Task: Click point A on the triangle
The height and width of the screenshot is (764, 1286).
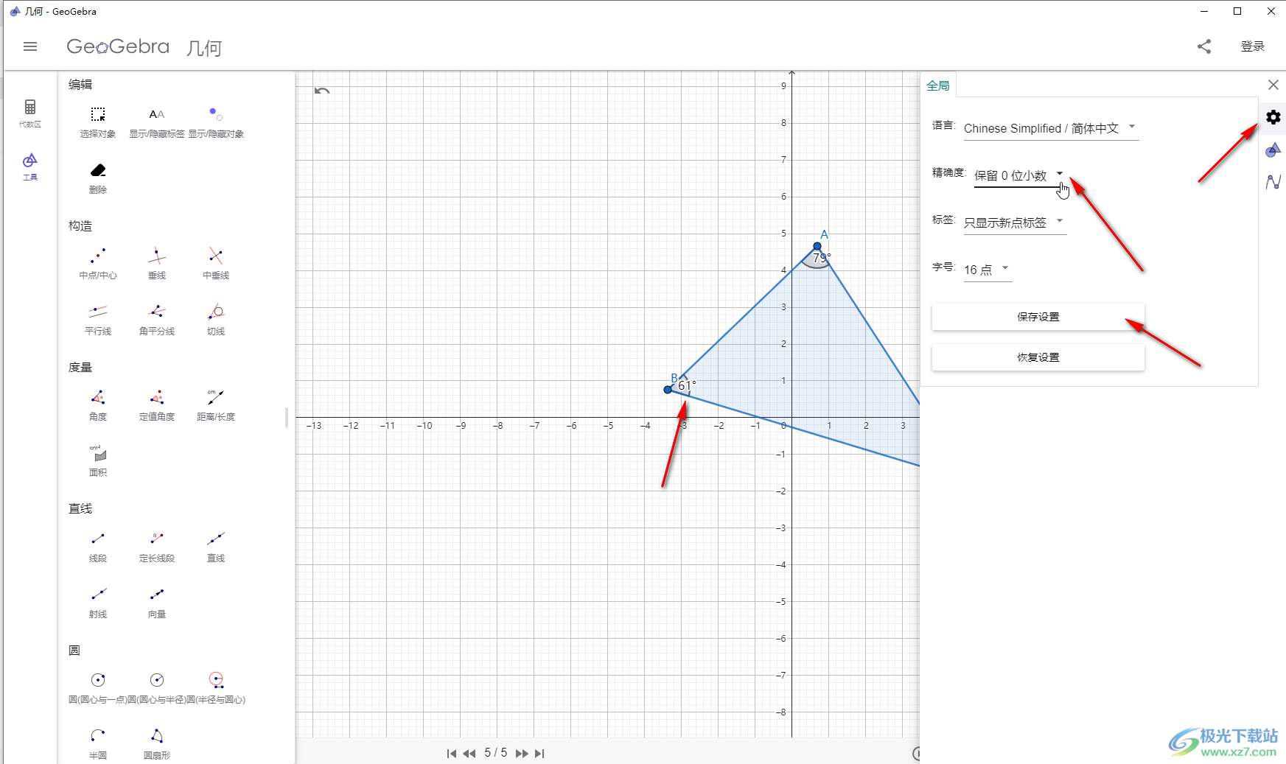Action: pos(817,246)
